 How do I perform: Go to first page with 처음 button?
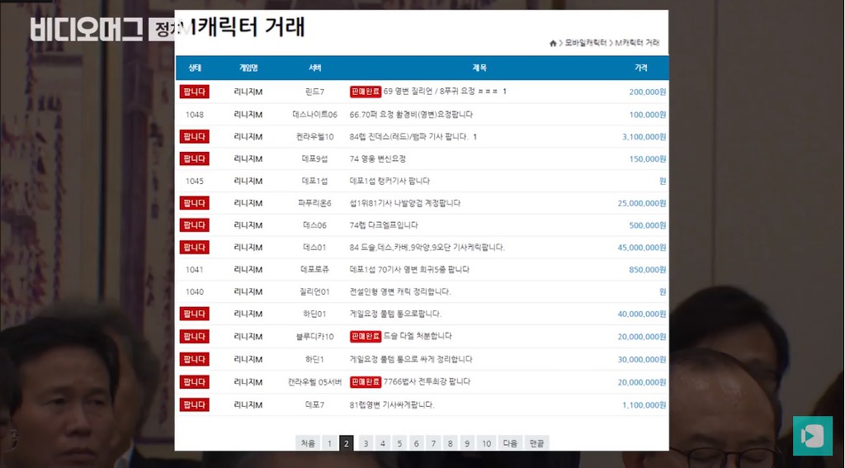click(308, 443)
